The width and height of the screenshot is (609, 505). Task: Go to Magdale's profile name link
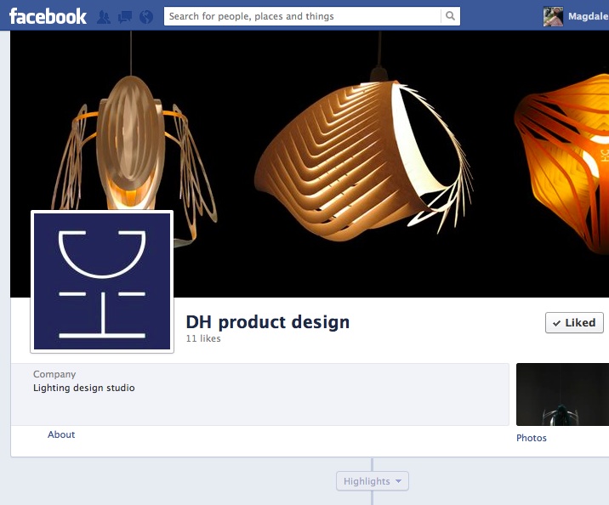pos(588,16)
